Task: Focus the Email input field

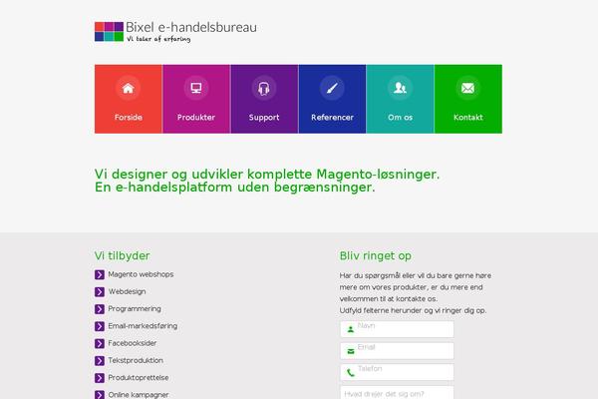Action: (x=397, y=350)
